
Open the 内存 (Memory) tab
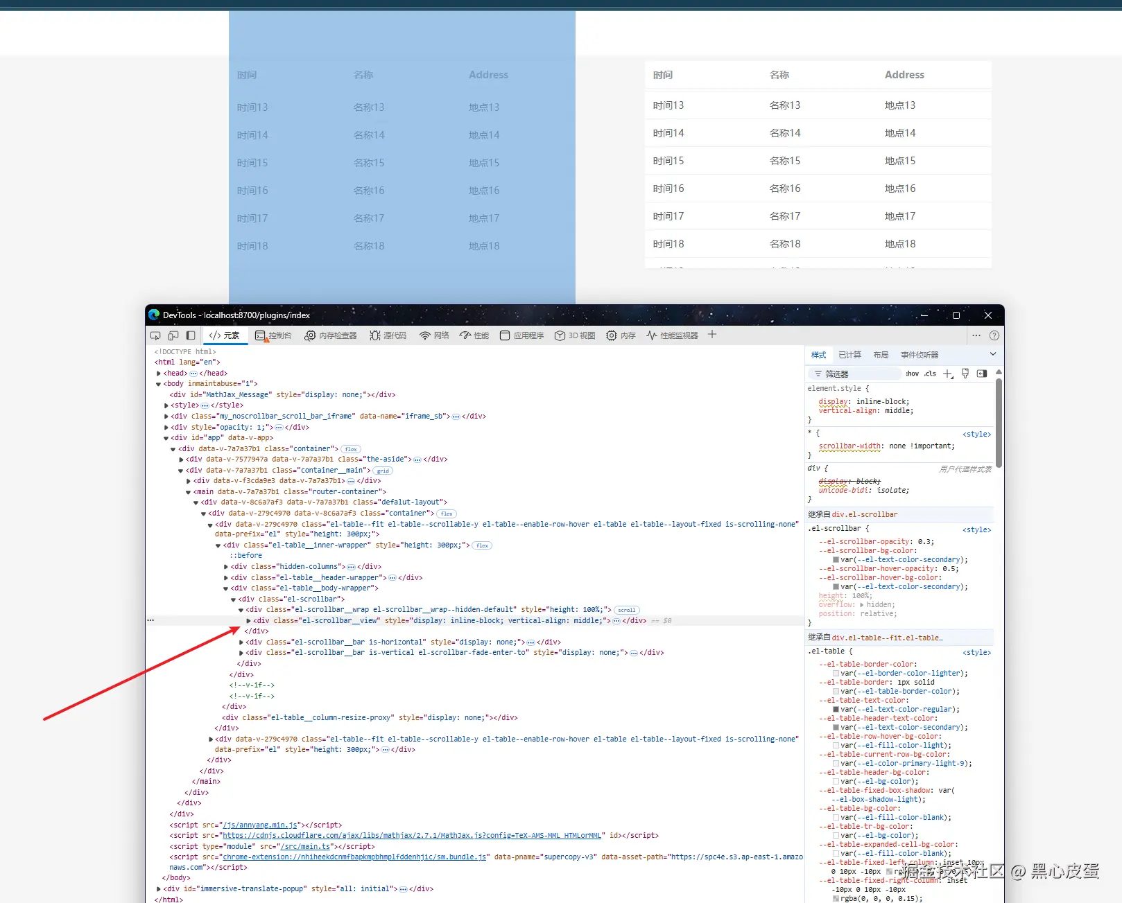(x=621, y=335)
